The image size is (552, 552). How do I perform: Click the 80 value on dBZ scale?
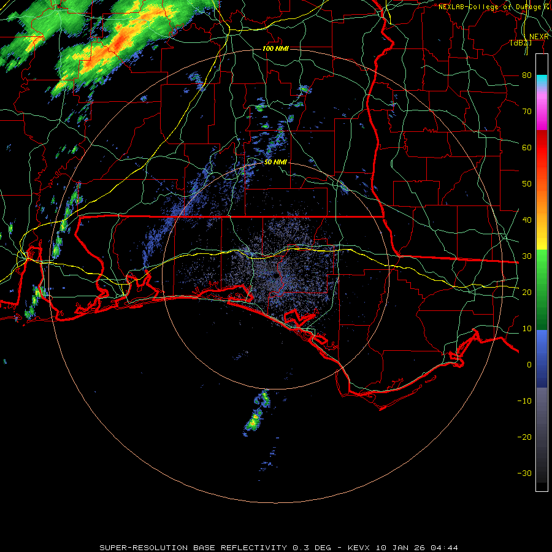(x=527, y=75)
